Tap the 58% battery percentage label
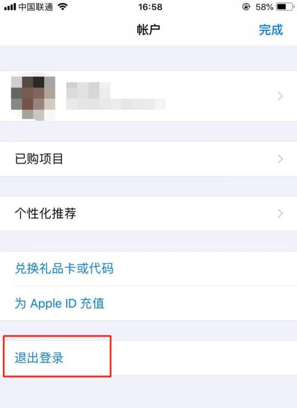This screenshot has width=297, height=408. click(x=264, y=7)
